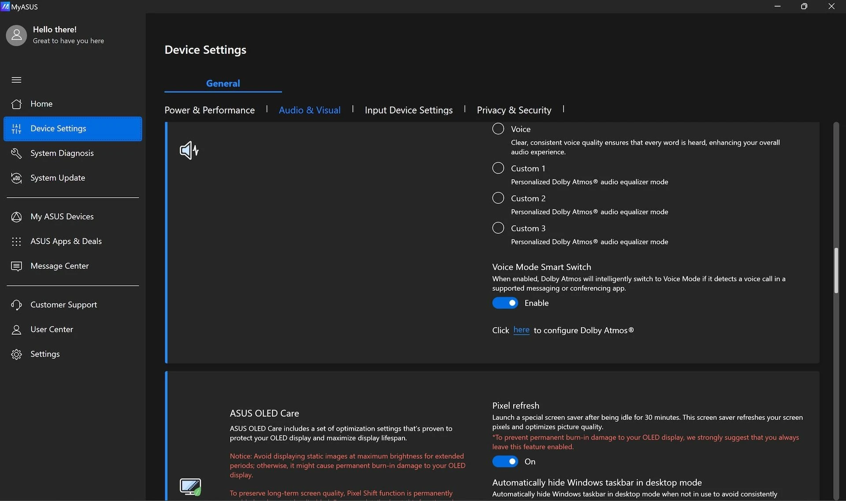Screen dimensions: 846x501
Task: Select the Voice audio mode radio button
Action: pos(498,129)
